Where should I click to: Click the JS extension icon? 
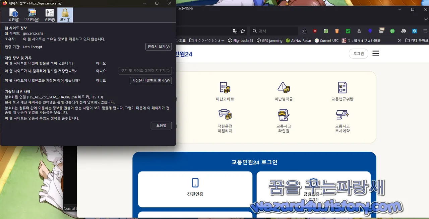tap(404, 31)
